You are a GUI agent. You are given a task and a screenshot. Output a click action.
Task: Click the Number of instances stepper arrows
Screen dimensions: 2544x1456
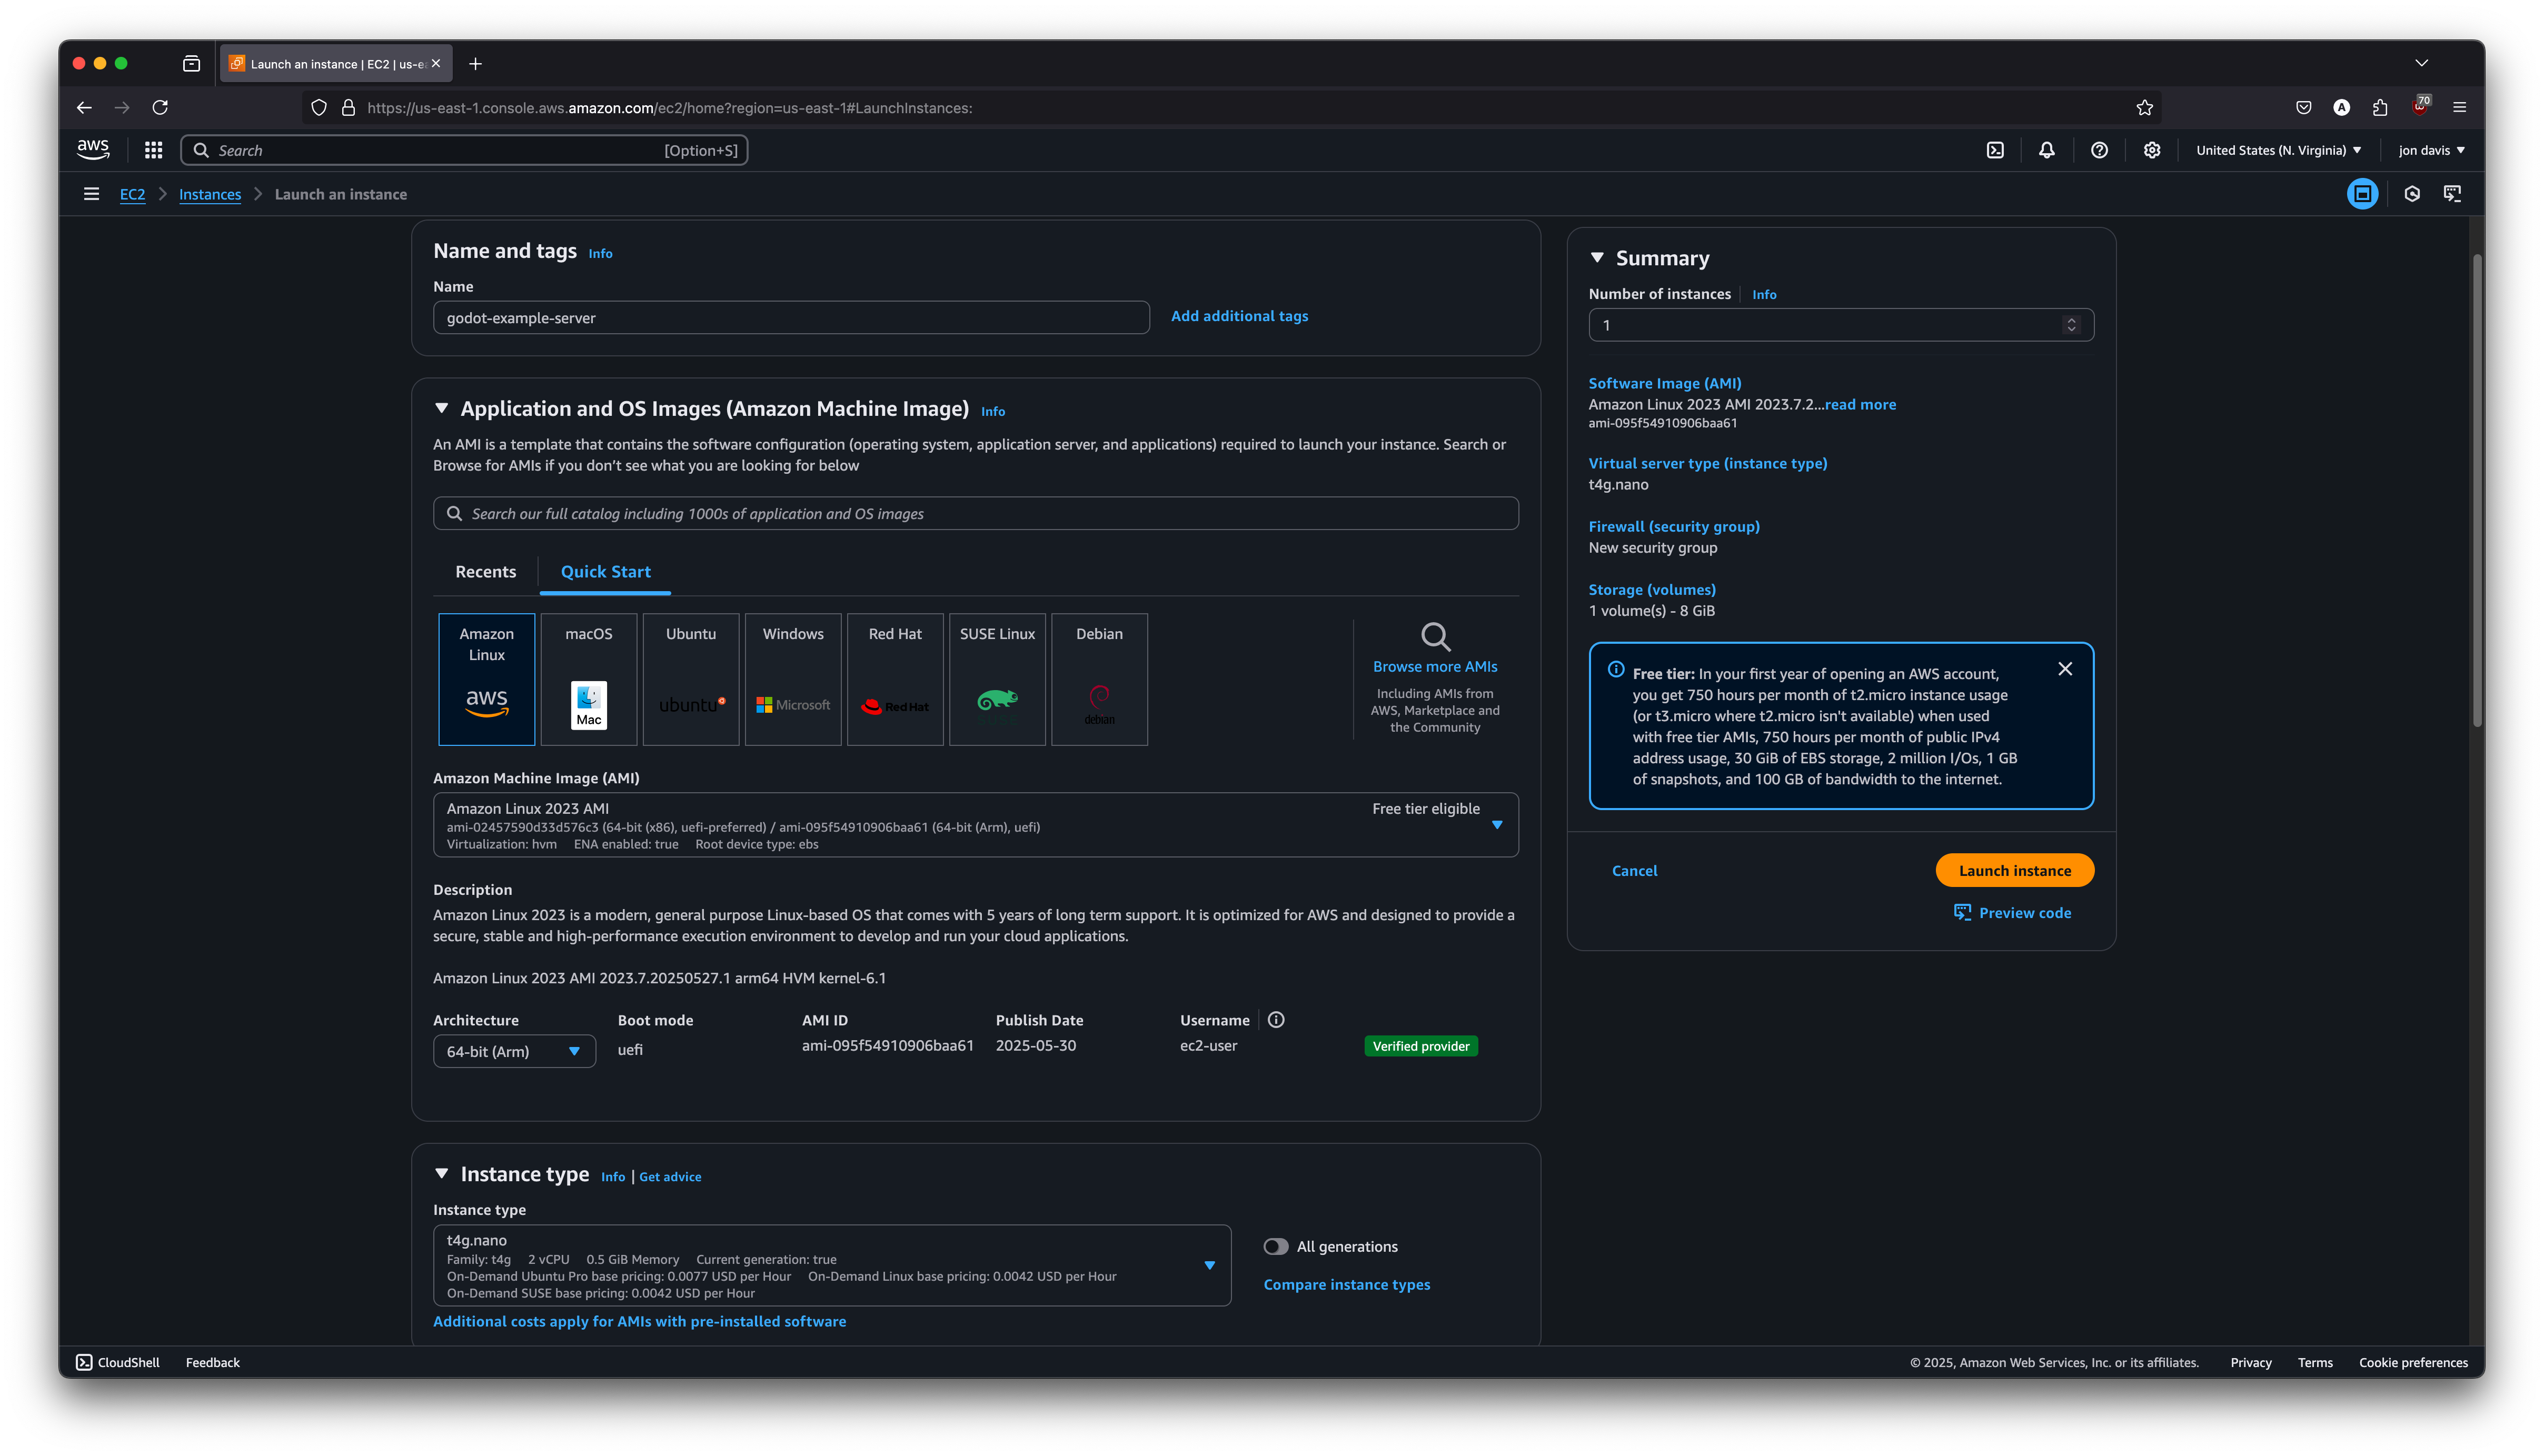2070,324
